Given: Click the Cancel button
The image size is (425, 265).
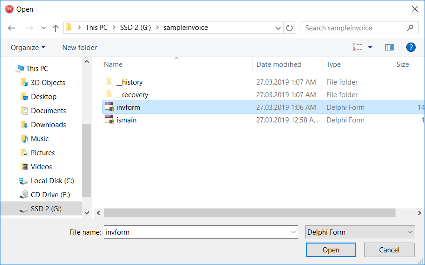Looking at the screenshot, I should (389, 250).
